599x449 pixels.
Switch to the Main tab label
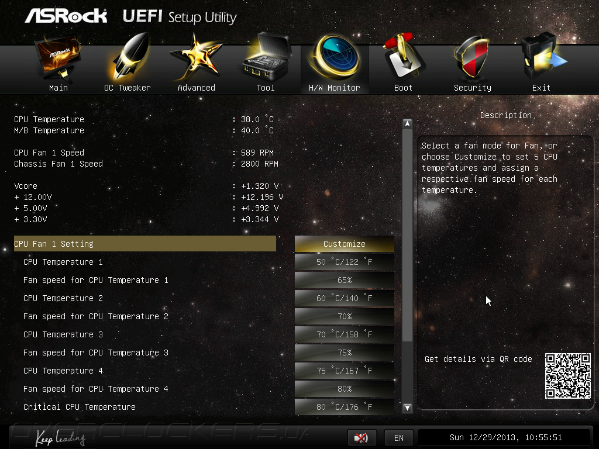coord(58,88)
